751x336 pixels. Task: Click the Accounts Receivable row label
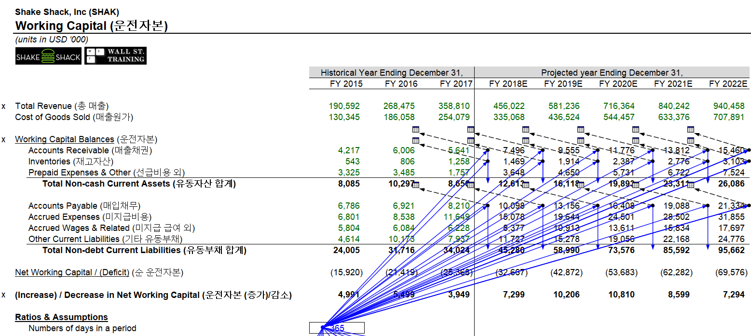coord(90,150)
